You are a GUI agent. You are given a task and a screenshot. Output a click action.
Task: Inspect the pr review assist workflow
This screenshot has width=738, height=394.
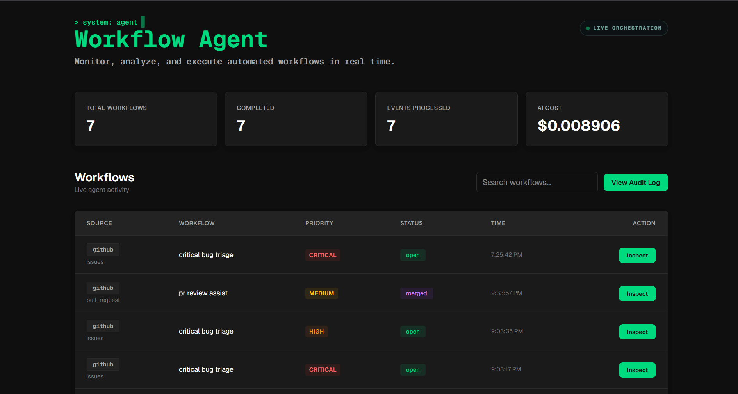(637, 294)
